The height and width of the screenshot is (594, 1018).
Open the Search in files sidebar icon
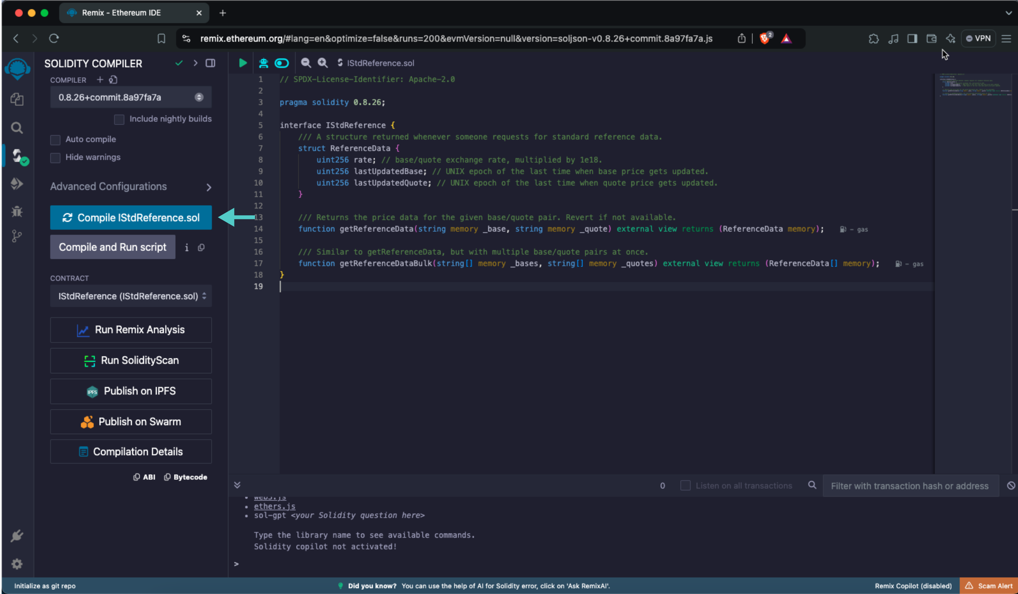click(x=17, y=128)
